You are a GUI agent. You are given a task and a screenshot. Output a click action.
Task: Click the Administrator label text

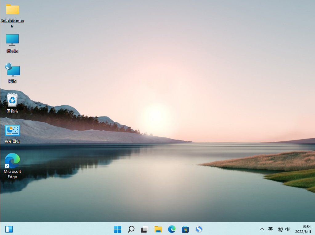12,23
